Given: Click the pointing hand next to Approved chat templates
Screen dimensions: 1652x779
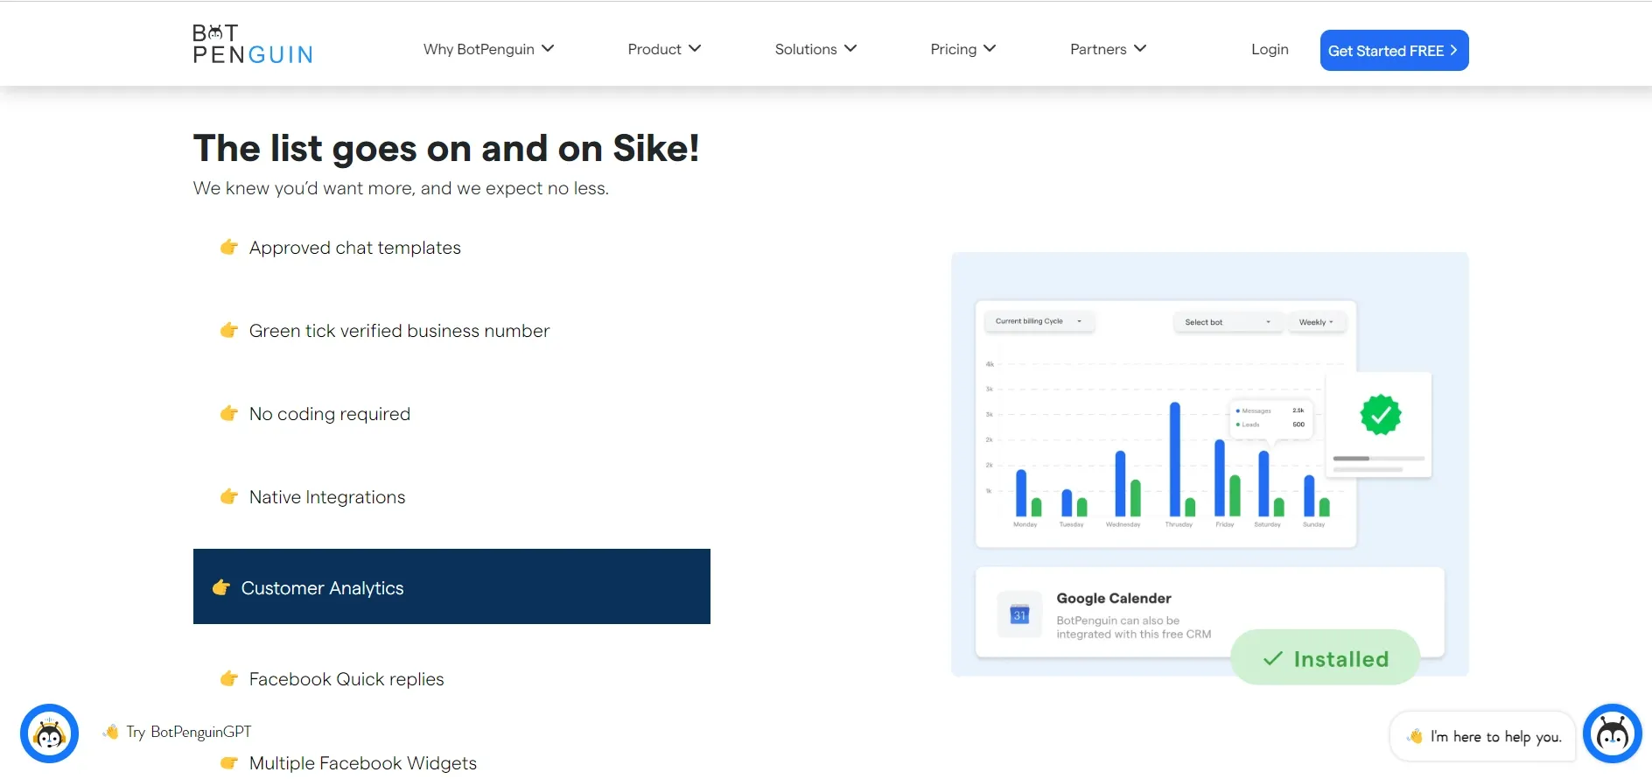Looking at the screenshot, I should tap(229, 248).
